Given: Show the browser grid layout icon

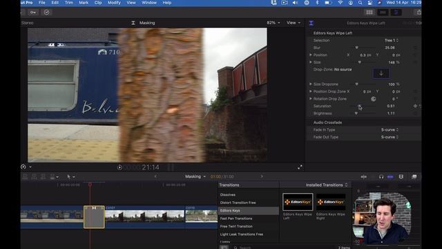Looking at the screenshot, I should tap(369, 12).
